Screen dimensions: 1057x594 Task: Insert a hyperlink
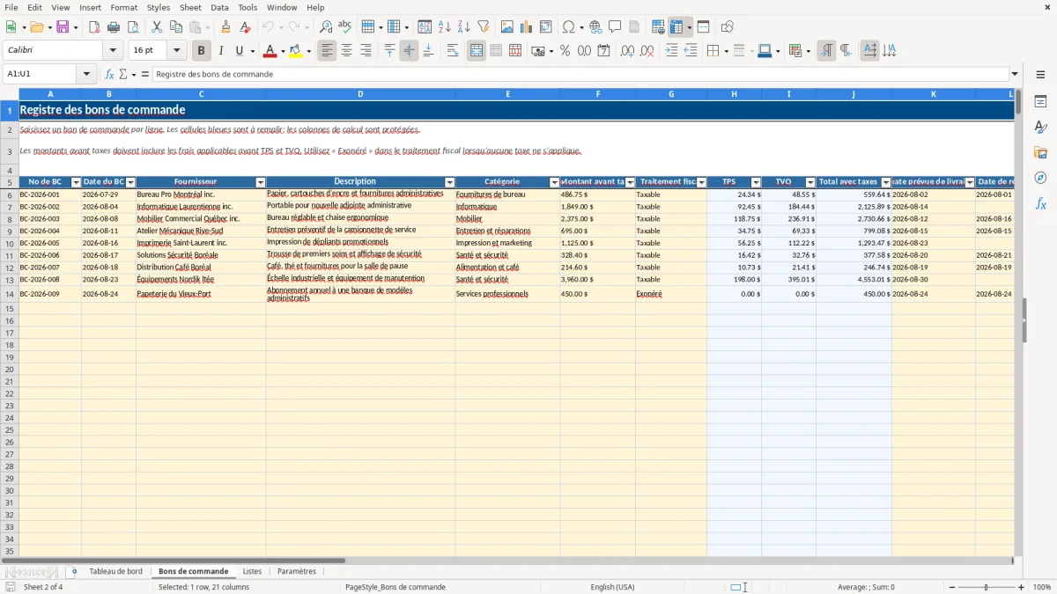pyautogui.click(x=595, y=27)
